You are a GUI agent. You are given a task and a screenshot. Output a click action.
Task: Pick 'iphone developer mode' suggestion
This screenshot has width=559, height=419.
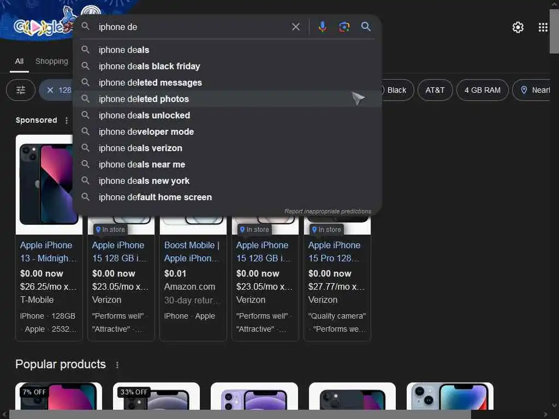tap(227, 132)
